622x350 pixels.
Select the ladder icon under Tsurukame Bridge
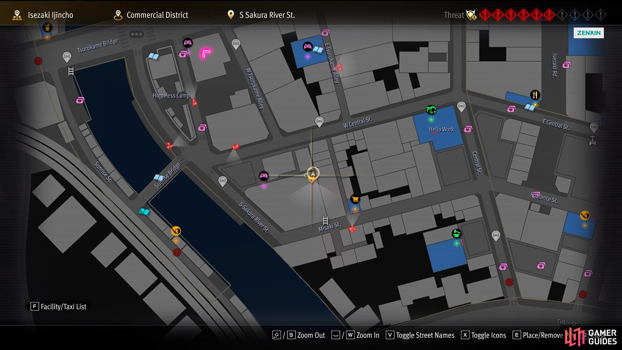click(x=71, y=71)
